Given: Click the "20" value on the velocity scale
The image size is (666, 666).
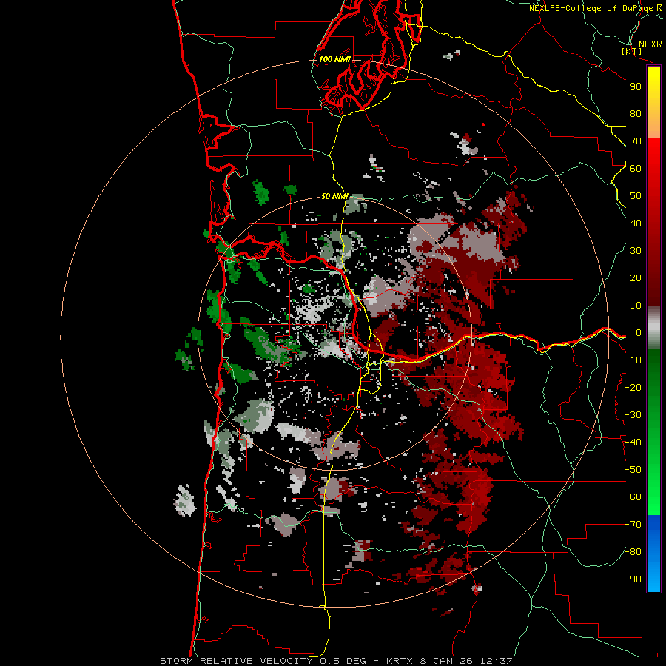Looking at the screenshot, I should 636,278.
